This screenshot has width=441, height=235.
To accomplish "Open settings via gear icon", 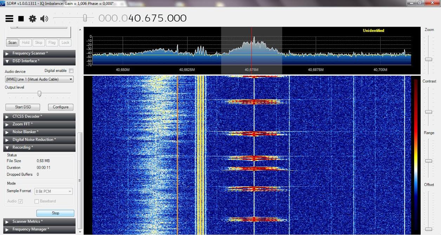I will (33, 19).
